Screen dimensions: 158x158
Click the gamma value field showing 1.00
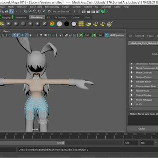100,35
